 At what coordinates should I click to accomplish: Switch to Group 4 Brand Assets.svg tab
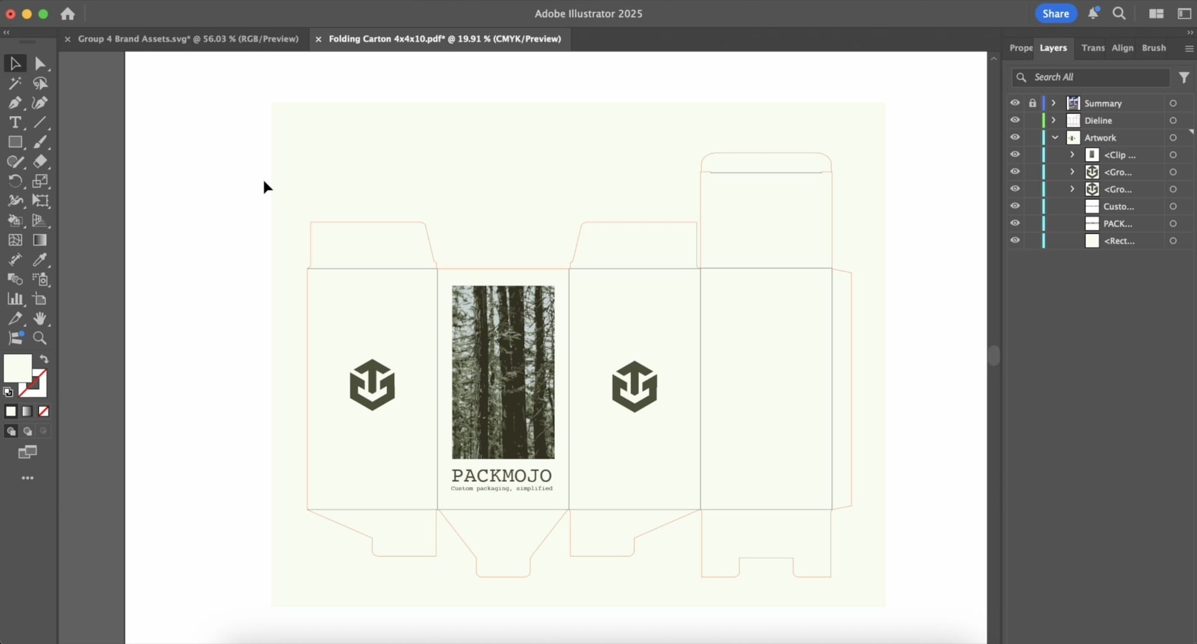[x=188, y=39]
